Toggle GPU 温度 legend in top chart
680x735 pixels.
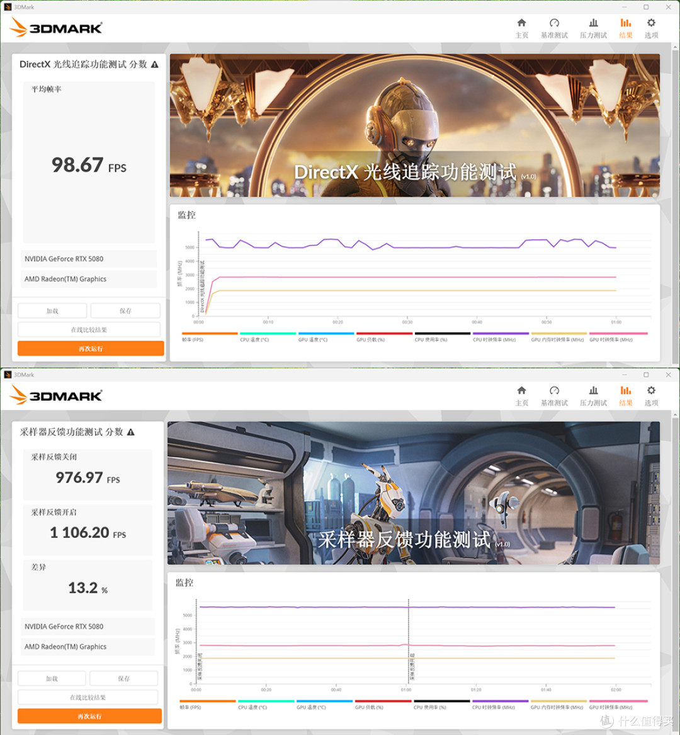(326, 337)
